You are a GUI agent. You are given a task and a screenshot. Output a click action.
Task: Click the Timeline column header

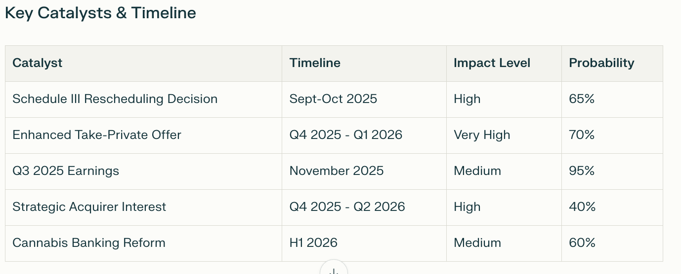click(315, 63)
